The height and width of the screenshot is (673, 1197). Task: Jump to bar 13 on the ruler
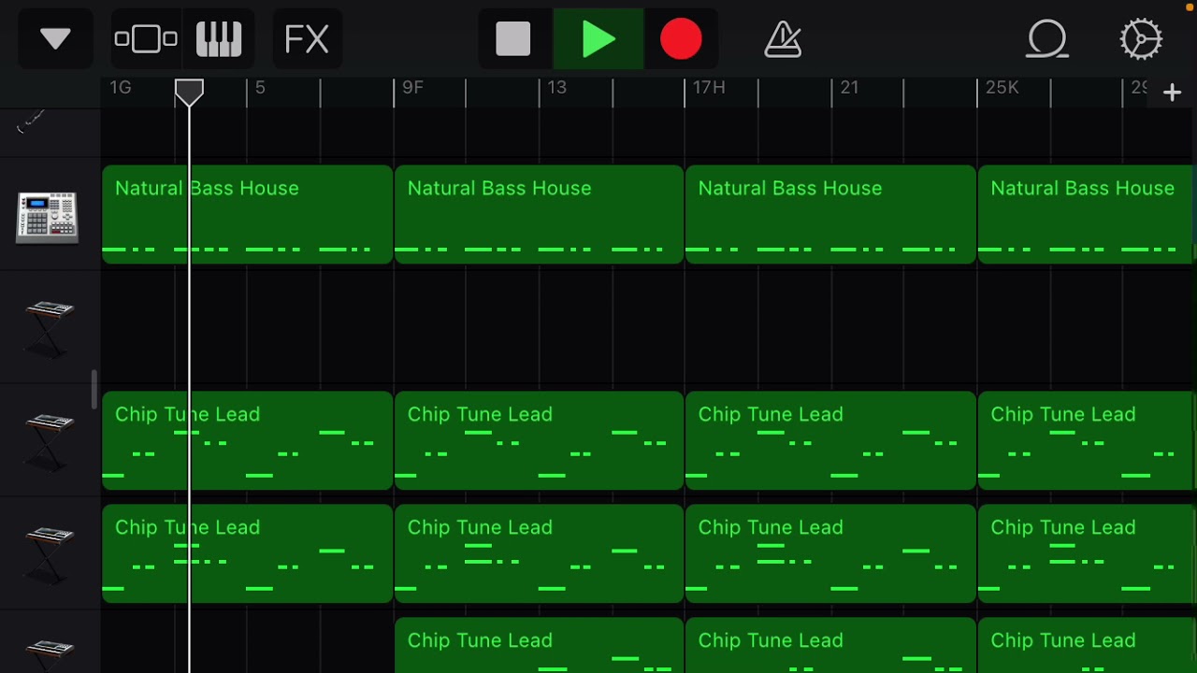coord(556,87)
